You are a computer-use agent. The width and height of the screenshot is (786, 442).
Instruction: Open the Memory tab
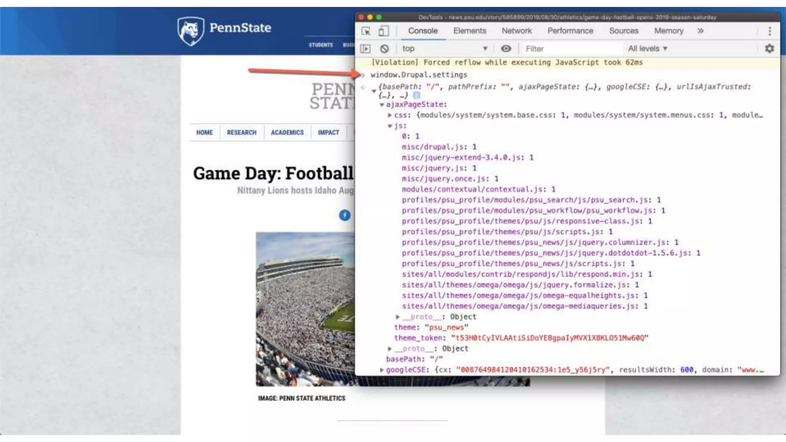[669, 31]
